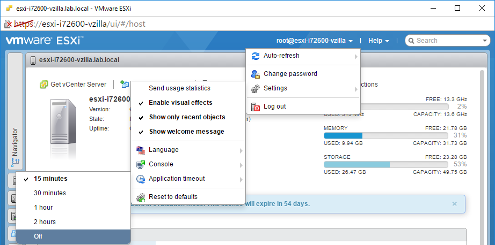Screen dimensions: 495x245
Task: Click the Navigator tree icon
Action: click(x=15, y=162)
